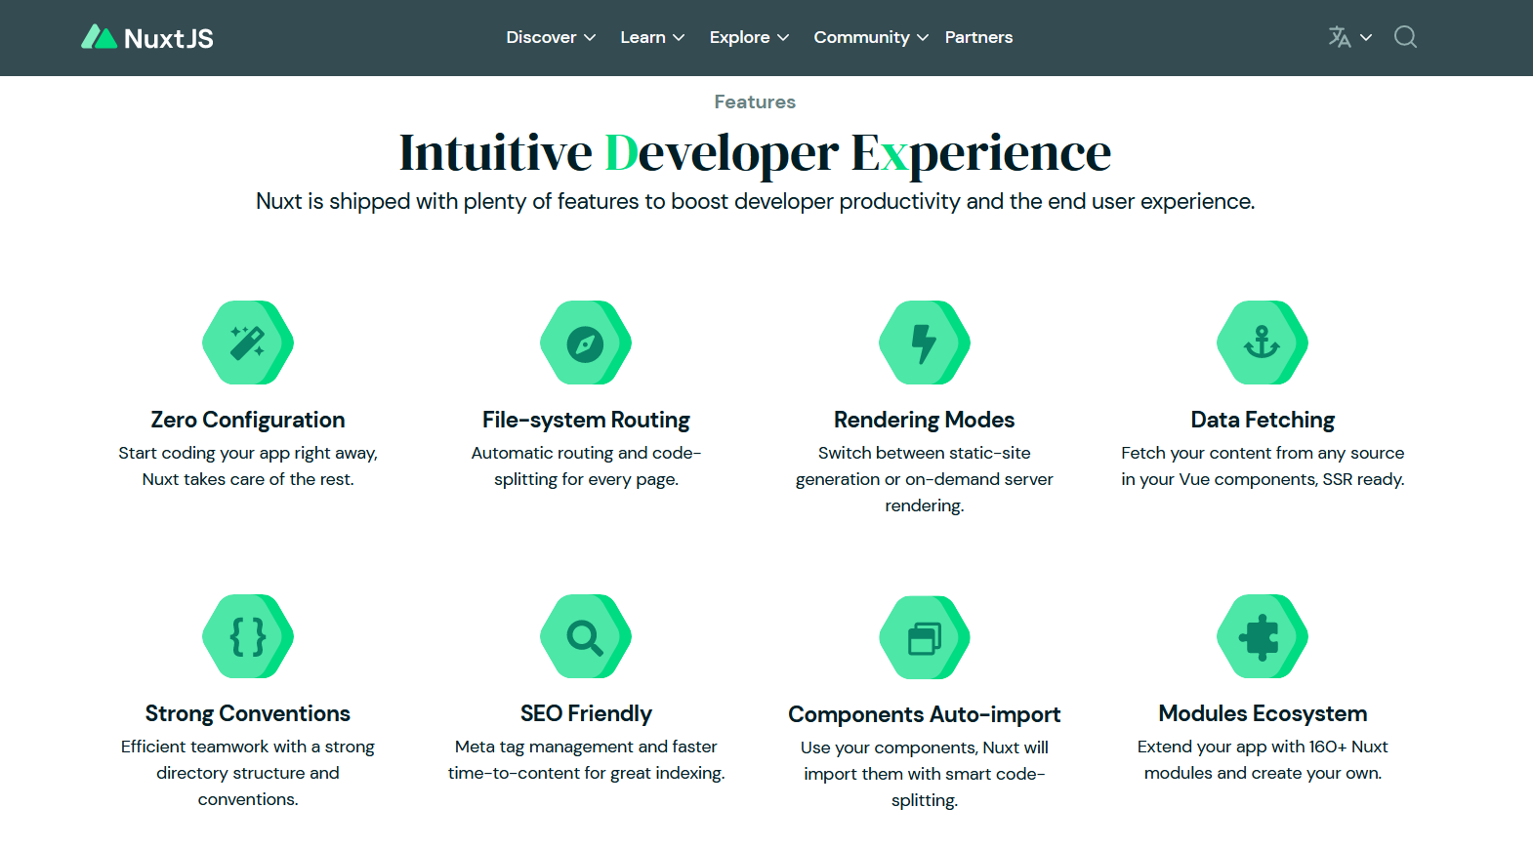Open the Partners menu item

point(978,37)
